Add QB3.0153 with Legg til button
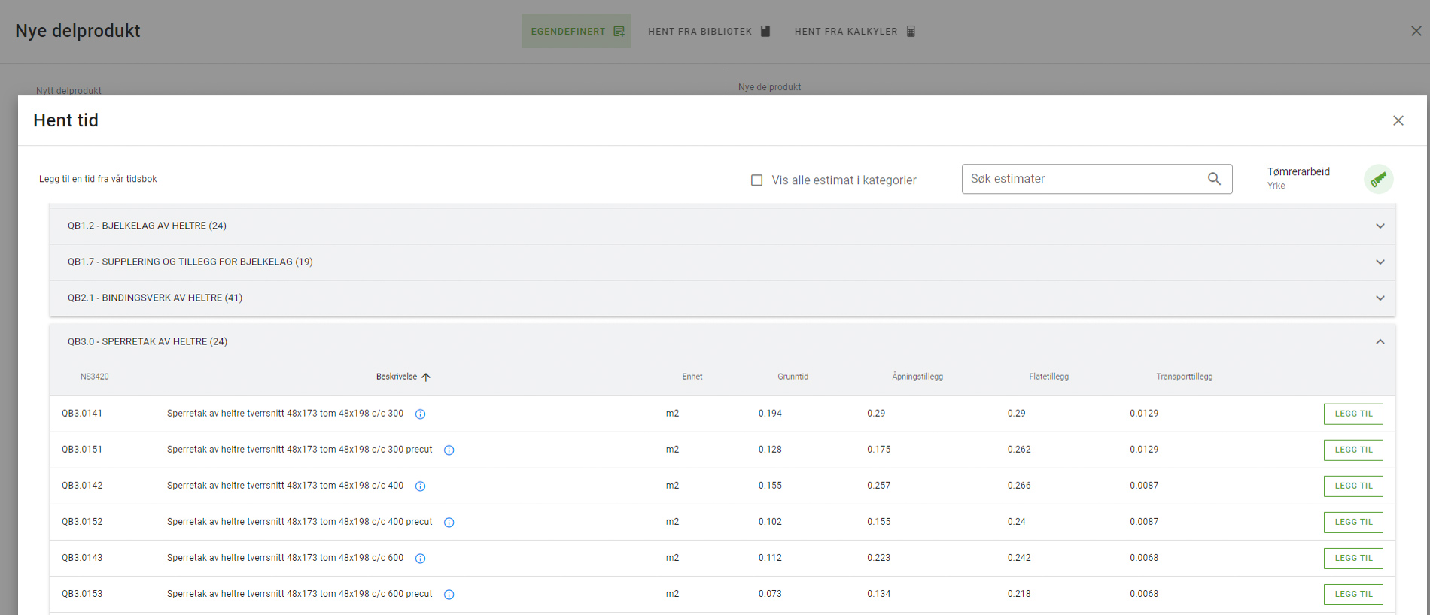Viewport: 1430px width, 615px height. tap(1353, 594)
